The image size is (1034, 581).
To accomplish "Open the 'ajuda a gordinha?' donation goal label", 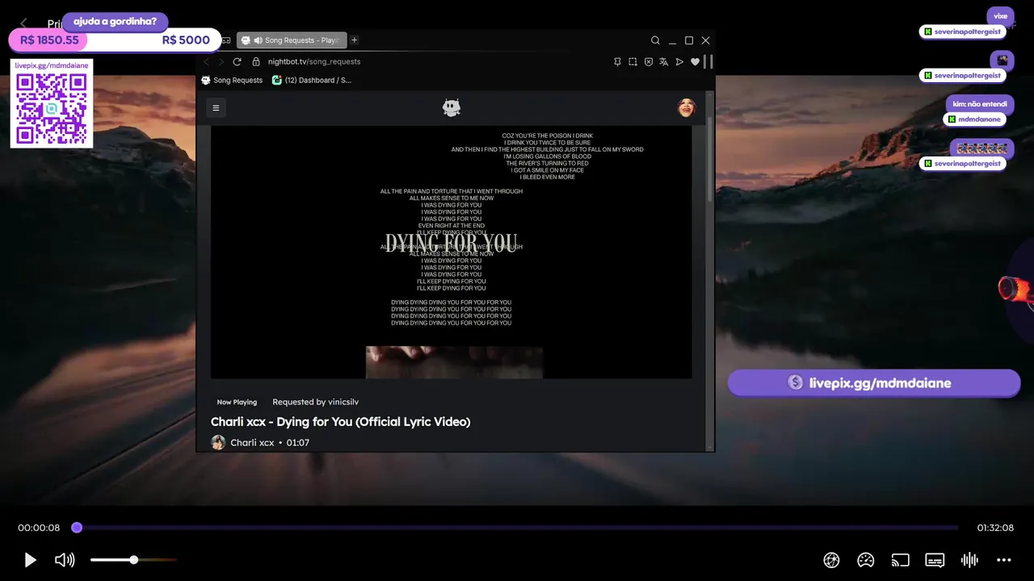I will (115, 21).
